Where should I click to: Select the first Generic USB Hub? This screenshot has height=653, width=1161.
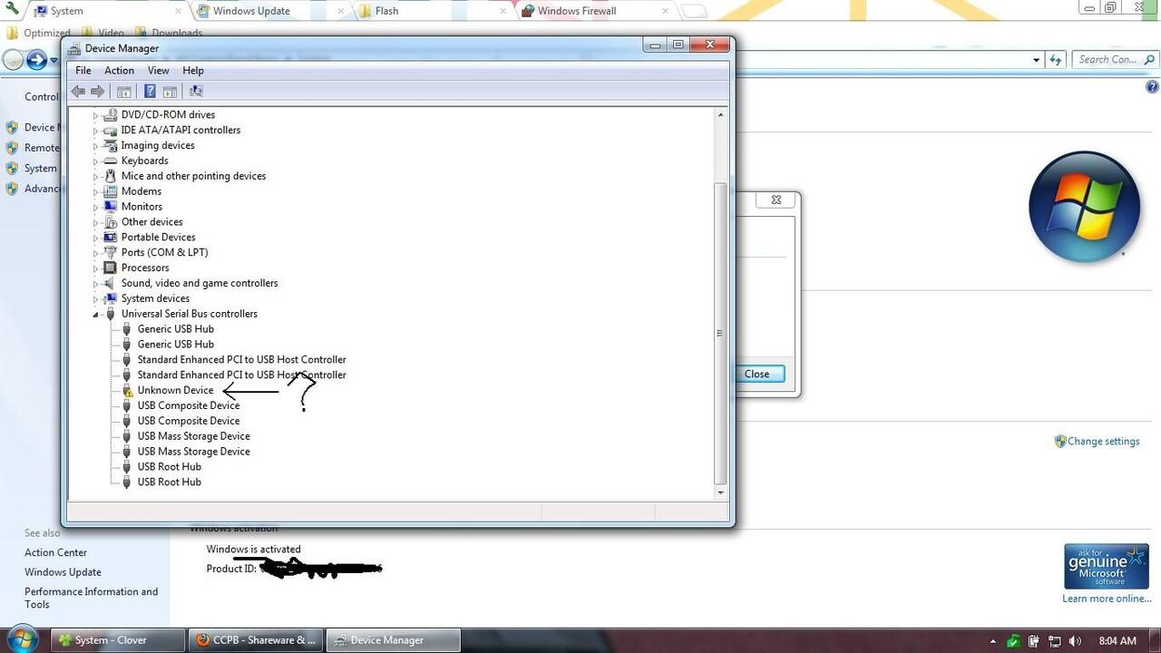176,329
